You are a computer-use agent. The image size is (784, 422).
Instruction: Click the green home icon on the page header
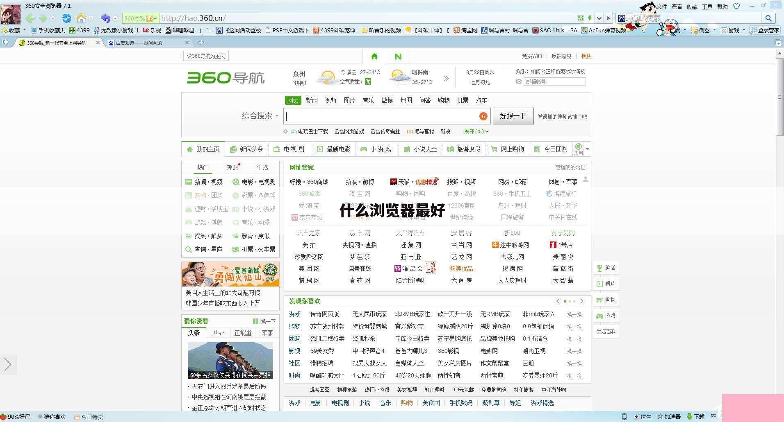[x=374, y=56]
